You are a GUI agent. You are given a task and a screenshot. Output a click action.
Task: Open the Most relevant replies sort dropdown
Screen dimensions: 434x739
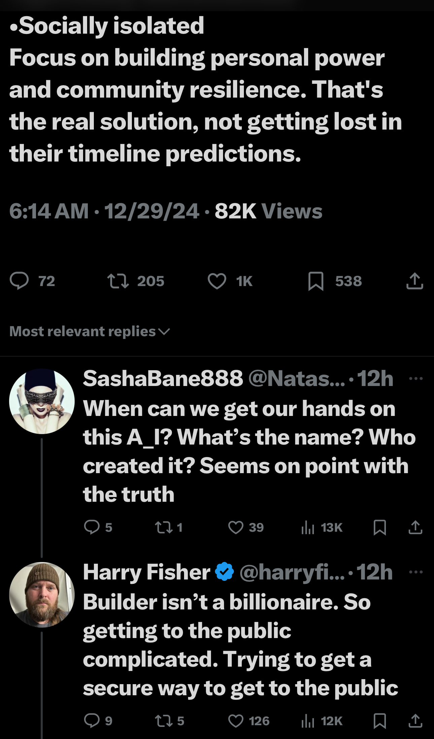pos(89,331)
